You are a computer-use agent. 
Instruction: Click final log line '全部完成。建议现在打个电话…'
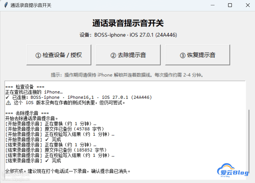(x=68, y=171)
